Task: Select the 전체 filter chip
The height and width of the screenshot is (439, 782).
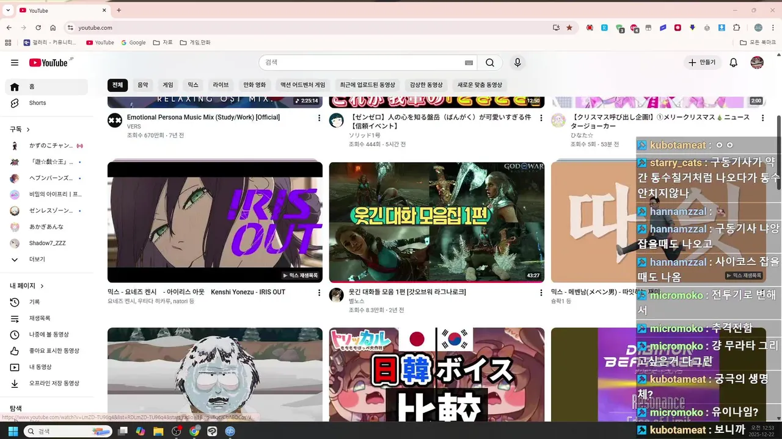Action: pyautogui.click(x=117, y=85)
